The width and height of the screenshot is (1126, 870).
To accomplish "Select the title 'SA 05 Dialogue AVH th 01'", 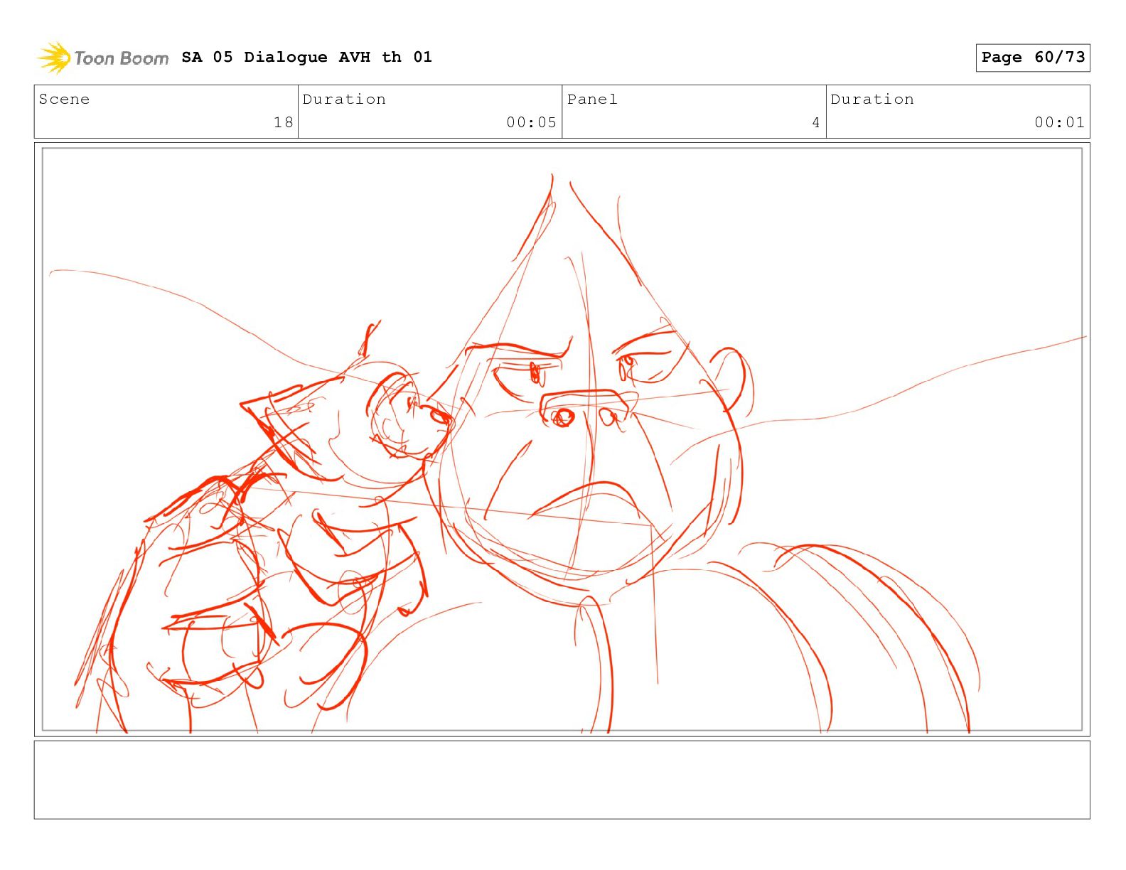I will [306, 57].
